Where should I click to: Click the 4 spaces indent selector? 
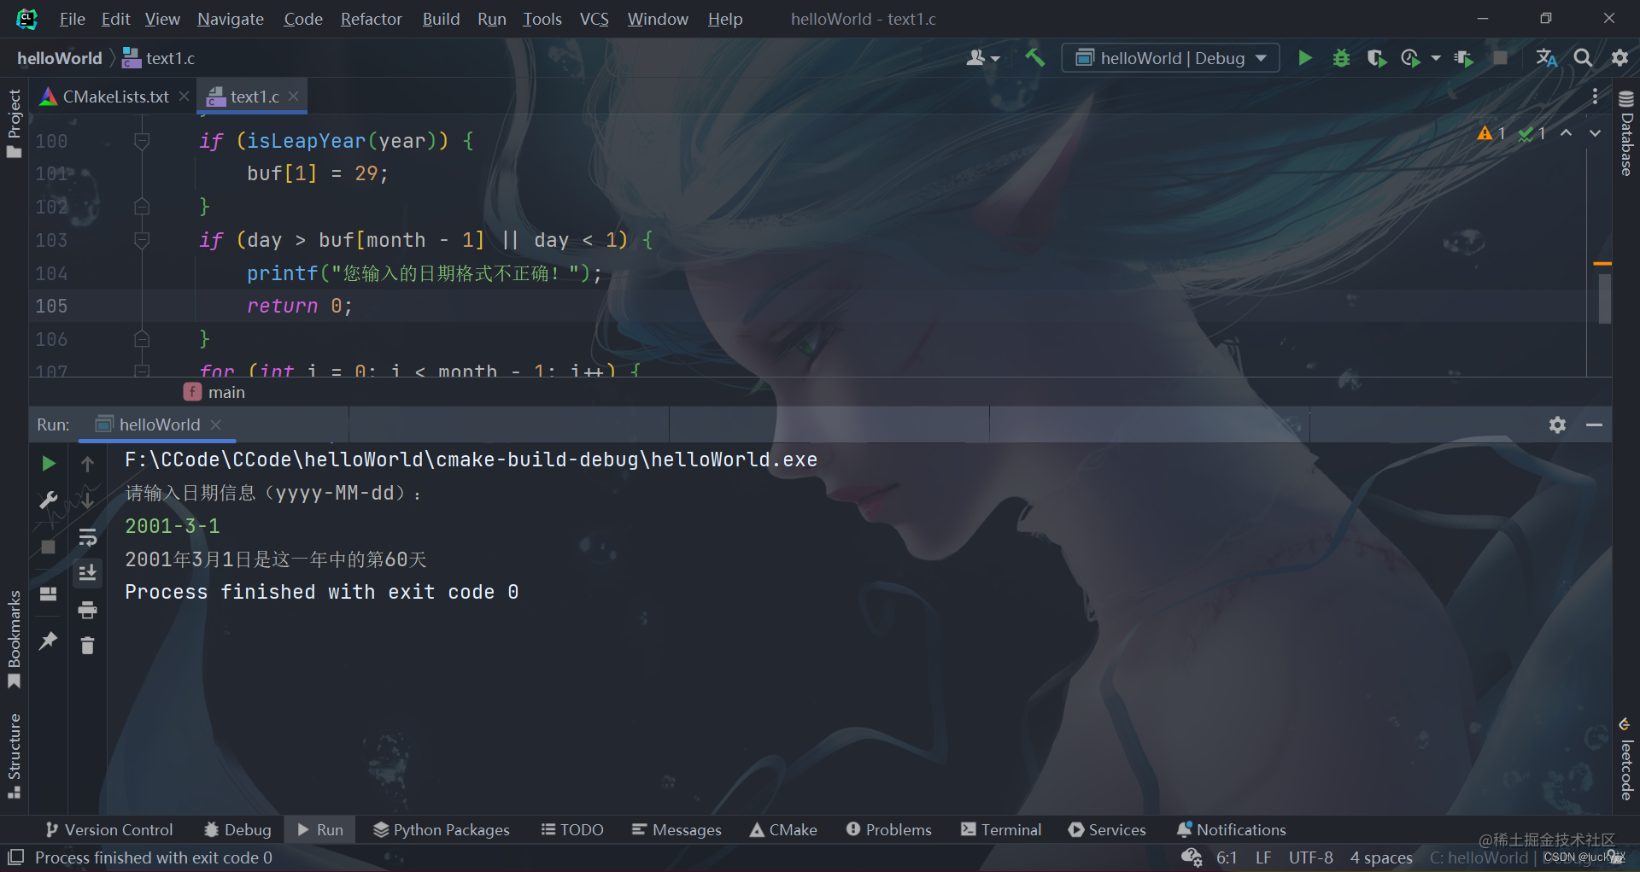[1380, 857]
